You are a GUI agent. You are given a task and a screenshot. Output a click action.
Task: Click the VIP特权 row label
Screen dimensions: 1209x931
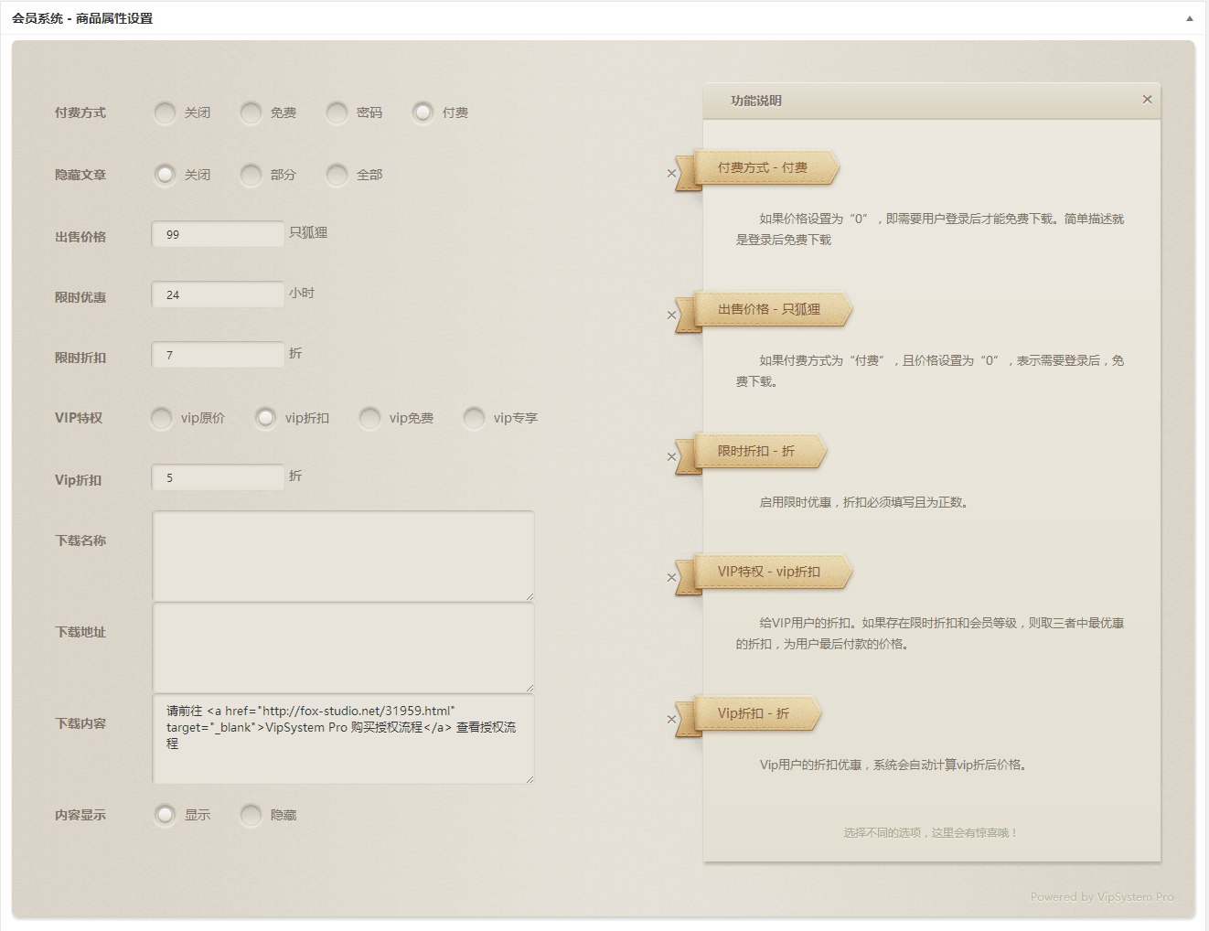point(79,418)
